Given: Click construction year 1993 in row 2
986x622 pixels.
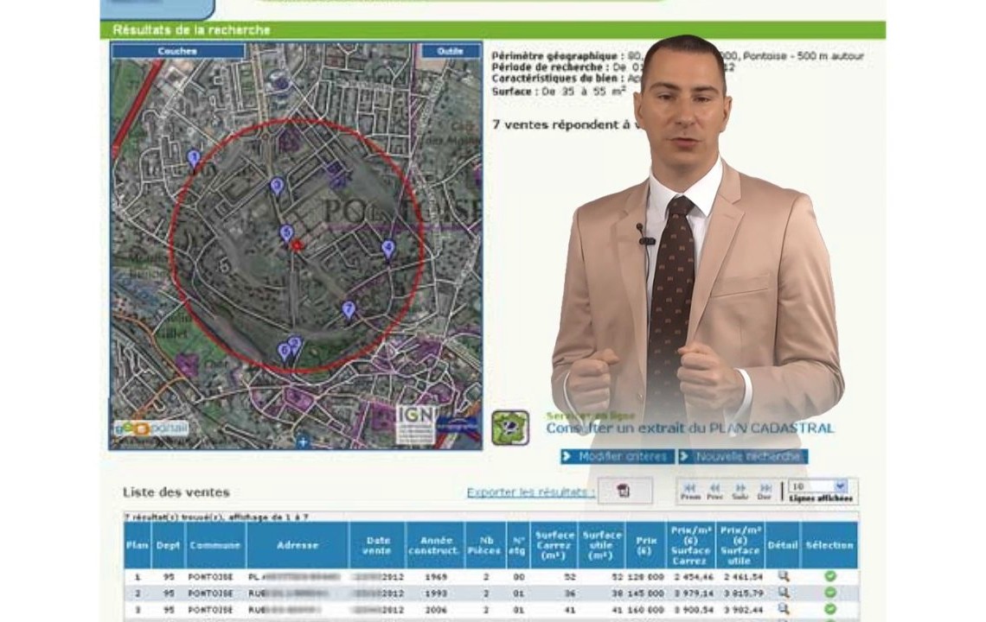Looking at the screenshot, I should [436, 593].
